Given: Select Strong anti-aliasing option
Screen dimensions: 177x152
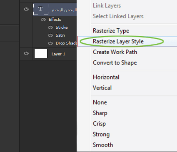Looking at the screenshot, I should tap(101, 135).
